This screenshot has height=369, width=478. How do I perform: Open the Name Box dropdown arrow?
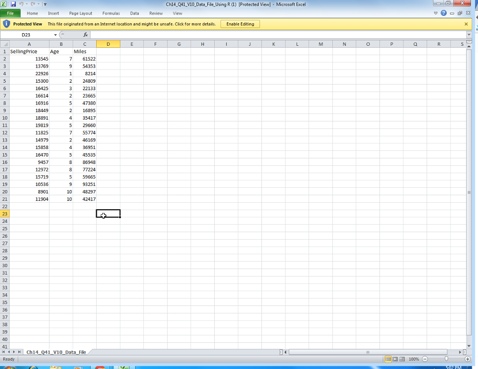tap(55, 34)
